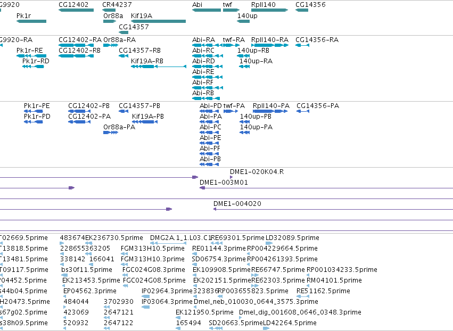
Task: Select EST LD42264.5prime
Action: coord(290,323)
